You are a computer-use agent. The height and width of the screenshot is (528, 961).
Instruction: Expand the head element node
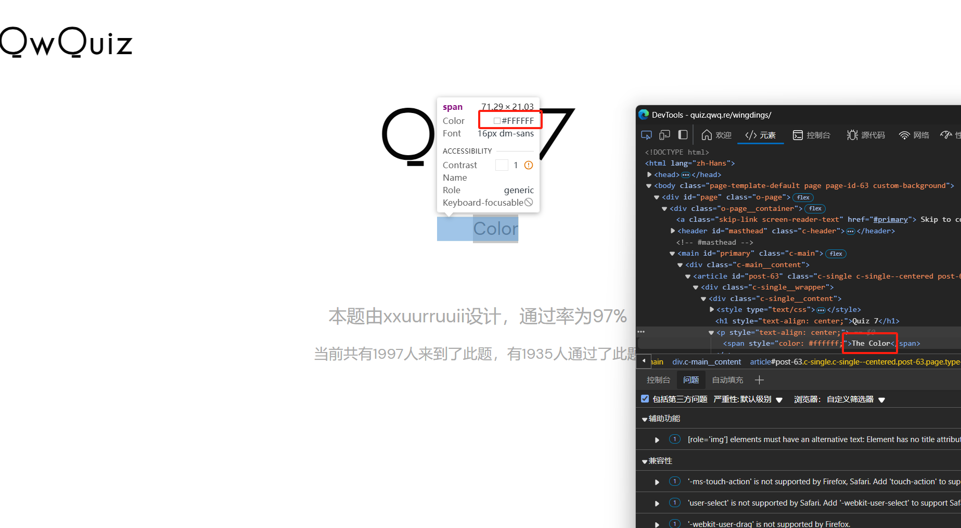tap(649, 174)
